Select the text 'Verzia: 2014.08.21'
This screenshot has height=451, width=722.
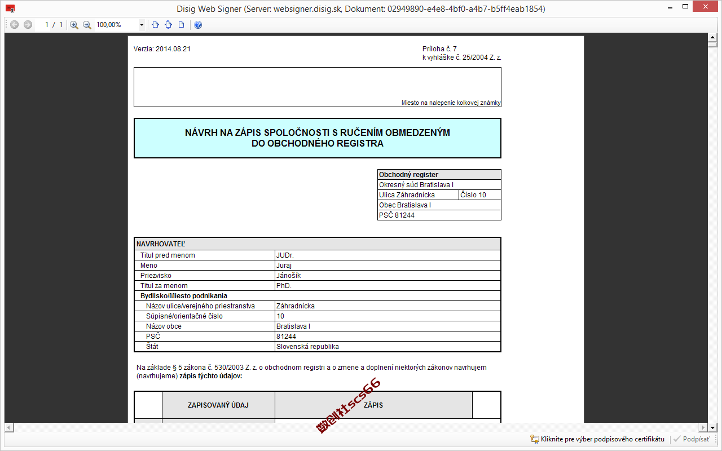[x=162, y=49]
